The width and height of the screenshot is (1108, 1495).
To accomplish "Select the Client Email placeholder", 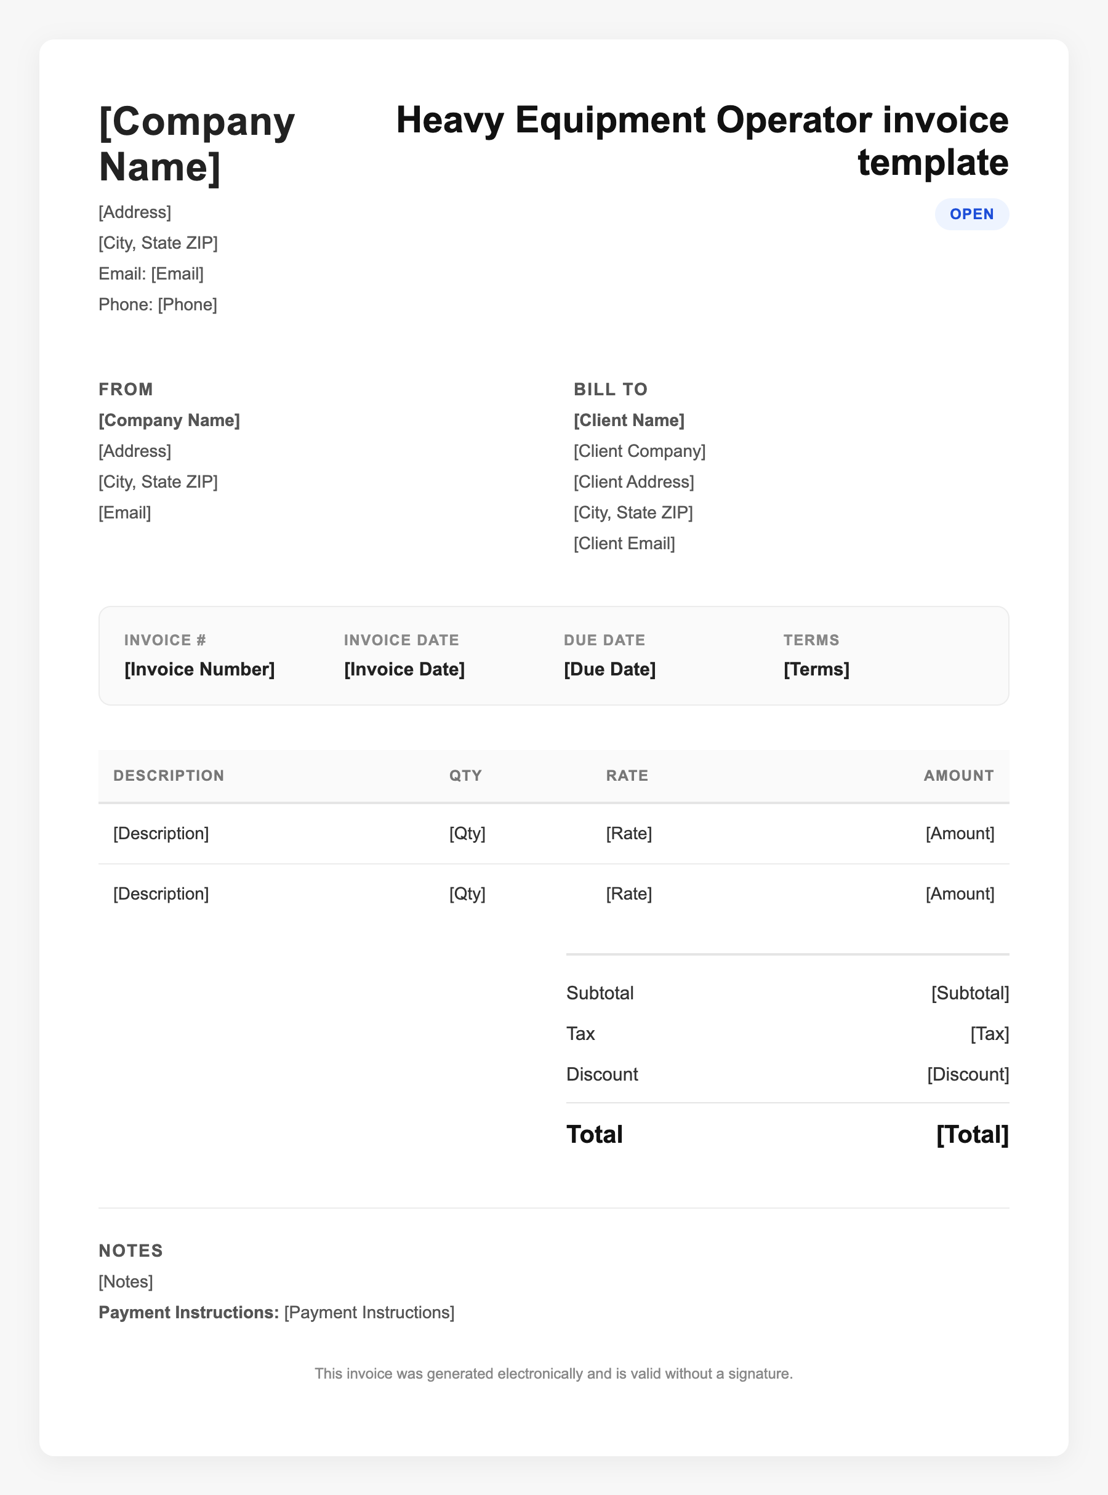I will coord(624,544).
